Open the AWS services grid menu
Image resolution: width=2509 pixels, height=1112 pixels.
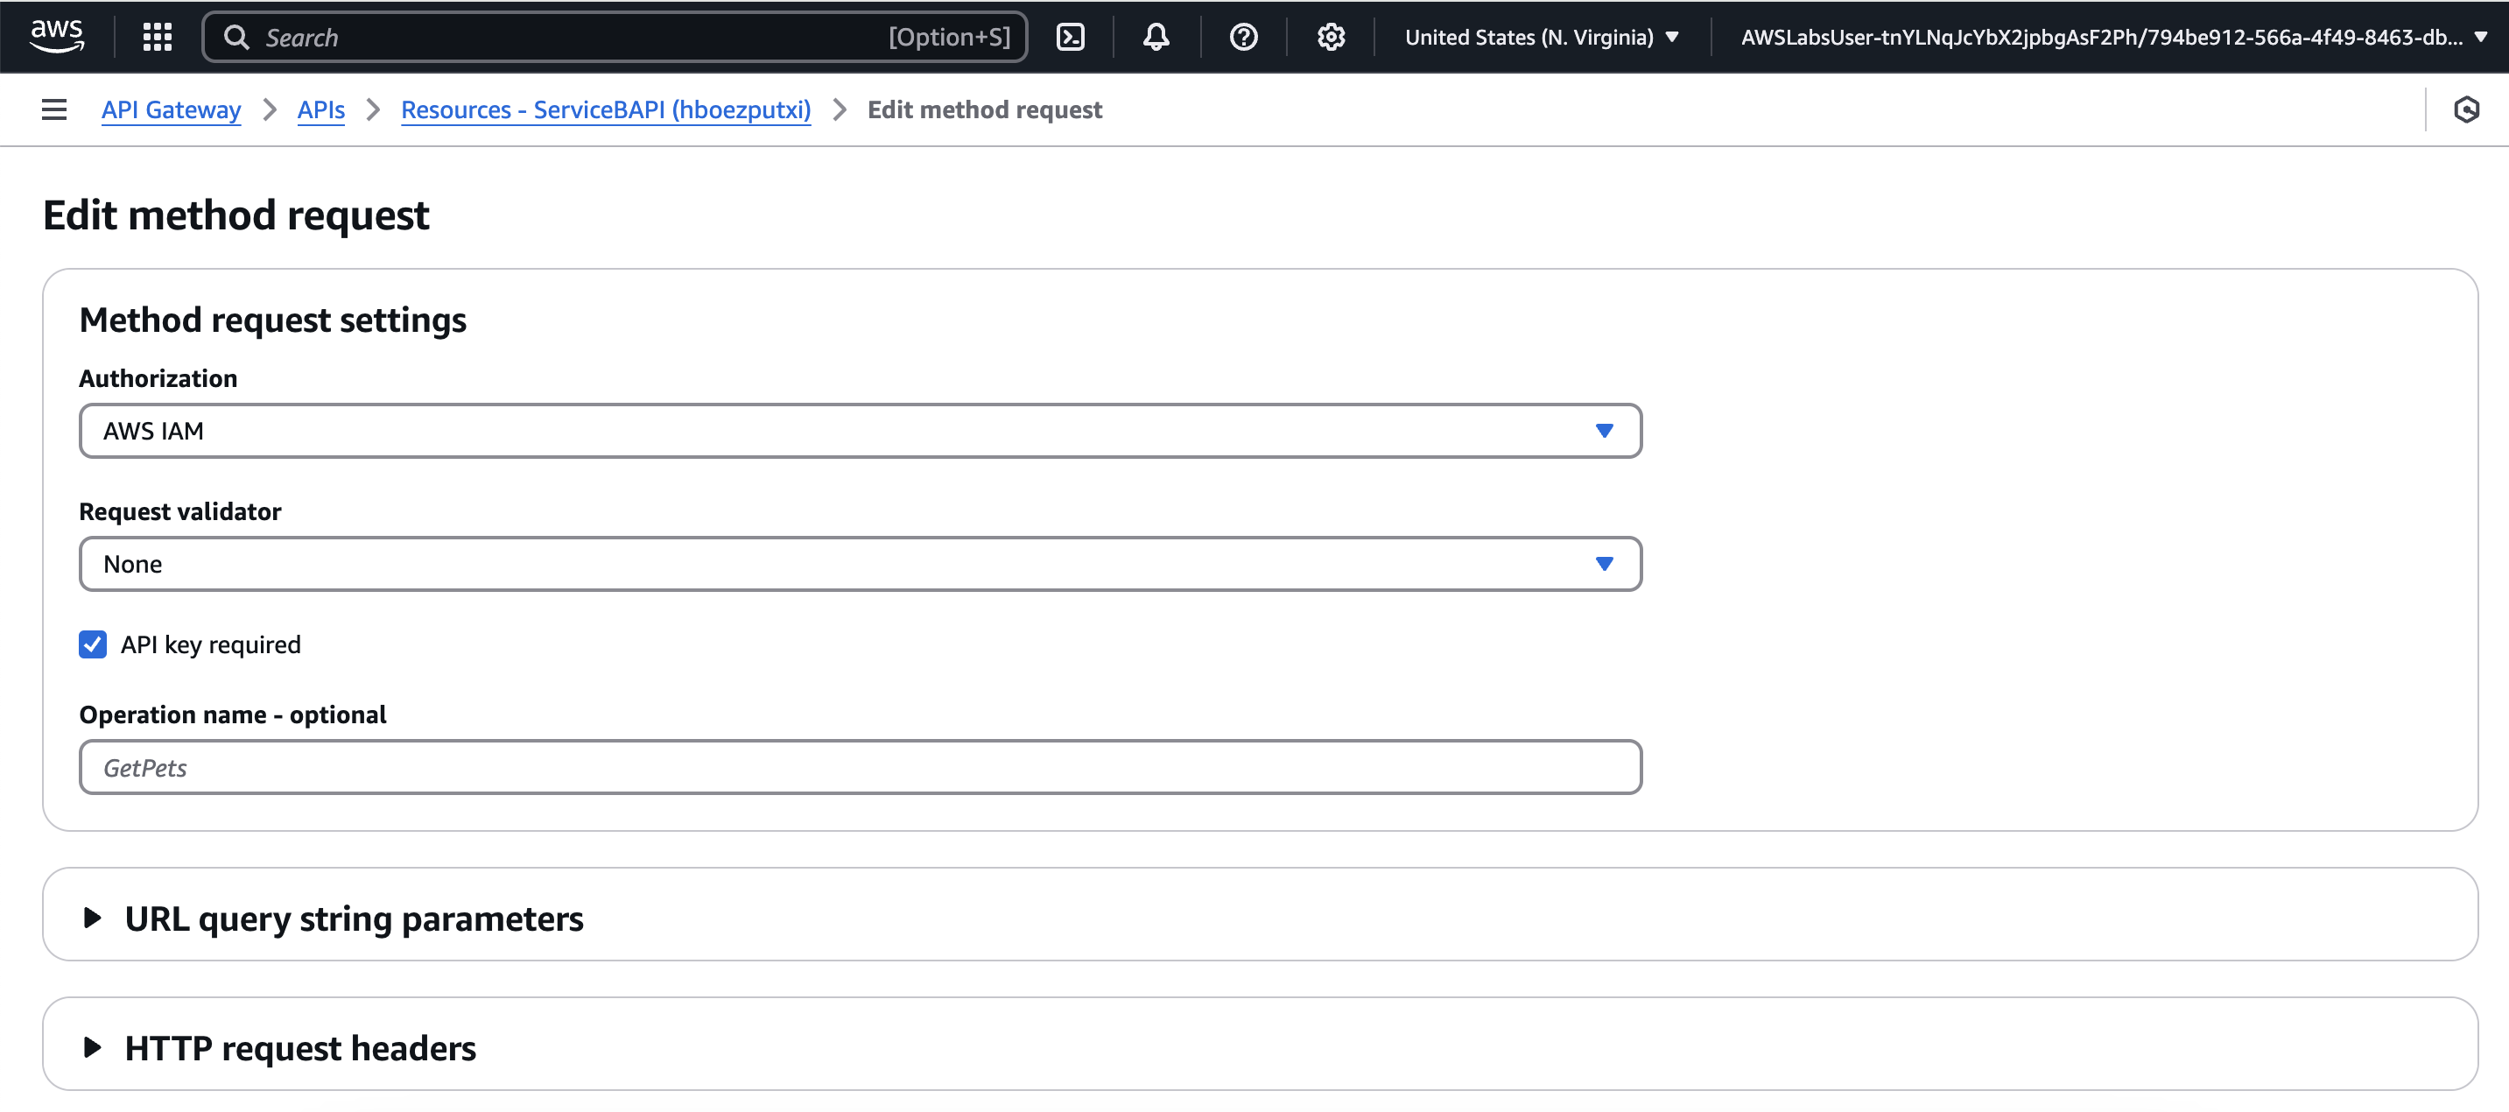[x=157, y=37]
